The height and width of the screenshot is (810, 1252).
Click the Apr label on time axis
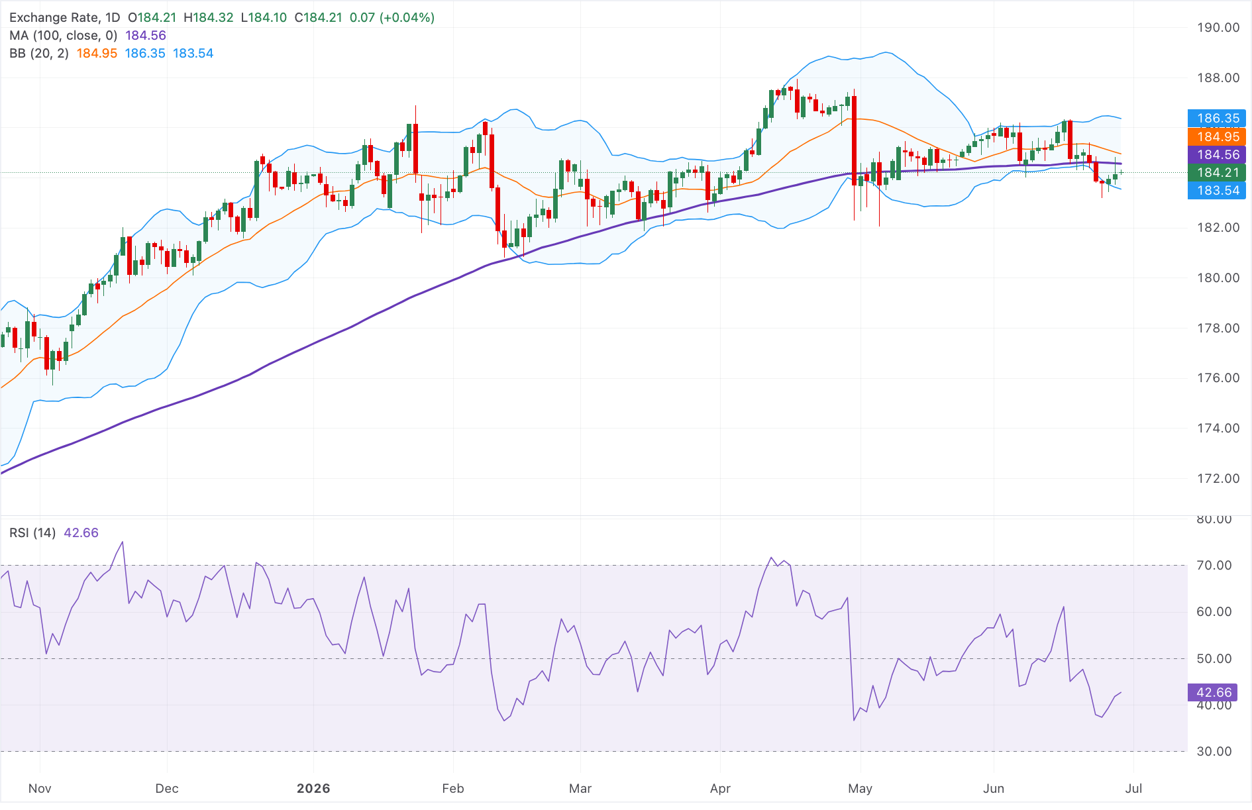[x=720, y=789]
